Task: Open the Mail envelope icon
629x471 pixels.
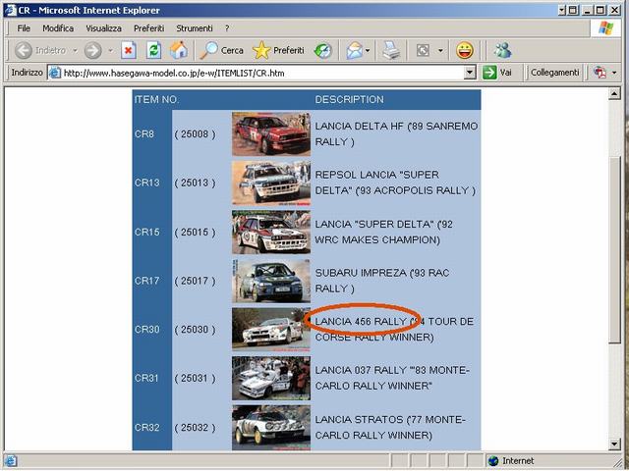Action: click(354, 50)
